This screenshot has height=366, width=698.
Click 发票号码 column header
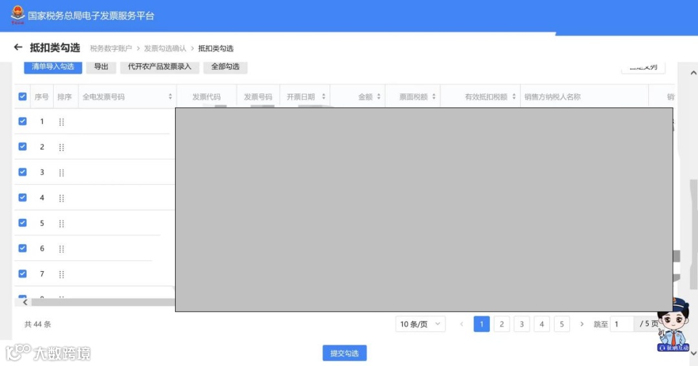(258, 97)
